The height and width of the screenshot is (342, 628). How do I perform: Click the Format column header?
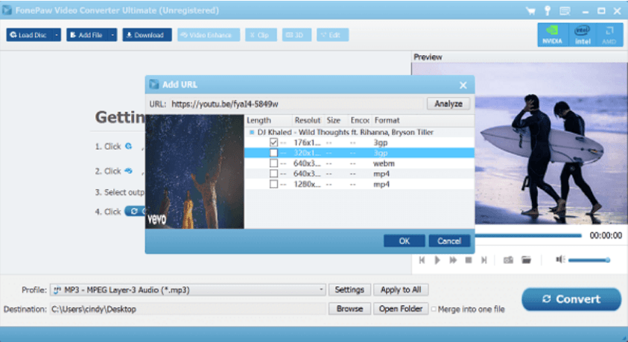click(423, 120)
